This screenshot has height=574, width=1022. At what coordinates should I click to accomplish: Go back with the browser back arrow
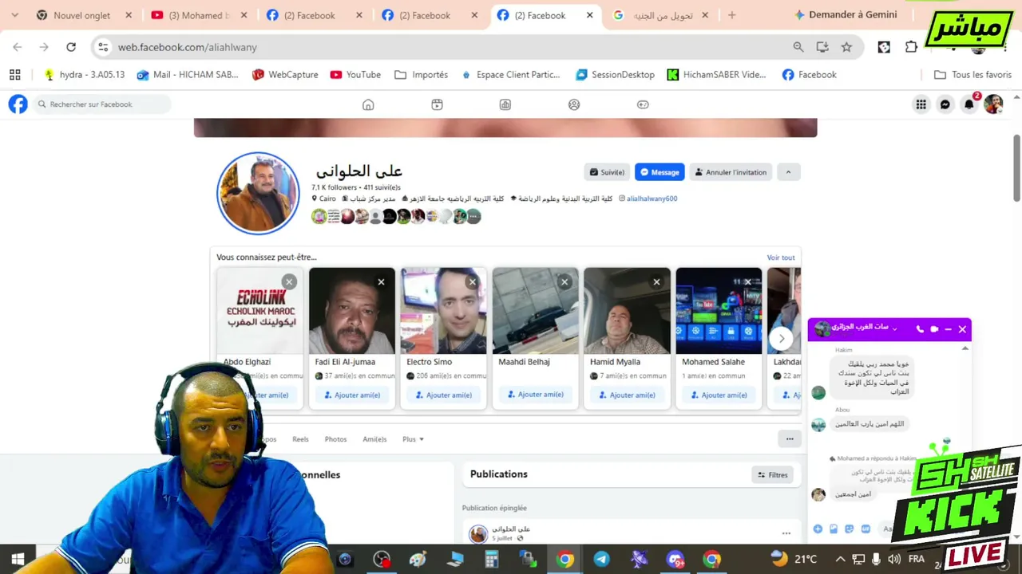point(18,47)
